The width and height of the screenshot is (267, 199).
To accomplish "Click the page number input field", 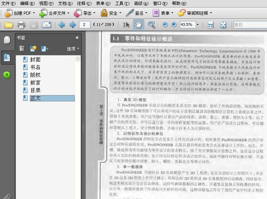I will click(x=85, y=25).
